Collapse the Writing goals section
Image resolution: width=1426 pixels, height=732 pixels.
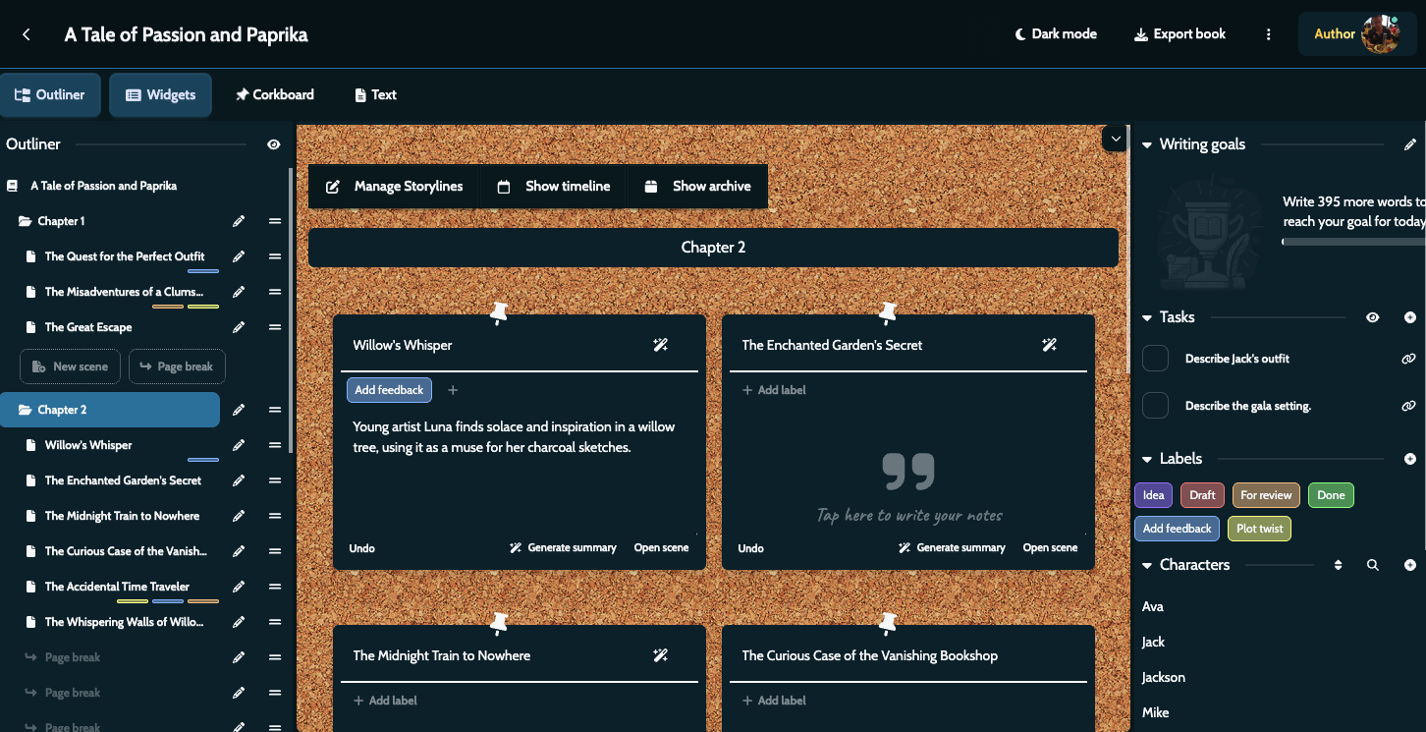[1146, 143]
